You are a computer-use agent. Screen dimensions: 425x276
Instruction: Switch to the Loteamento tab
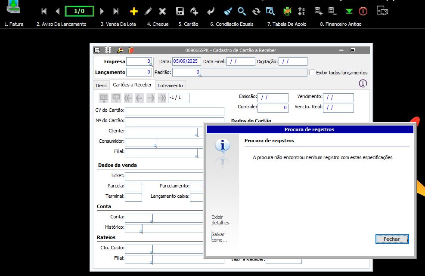click(x=171, y=86)
